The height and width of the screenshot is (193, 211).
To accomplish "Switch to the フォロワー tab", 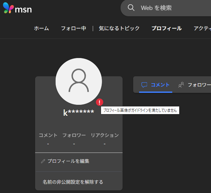I will [194, 85].
